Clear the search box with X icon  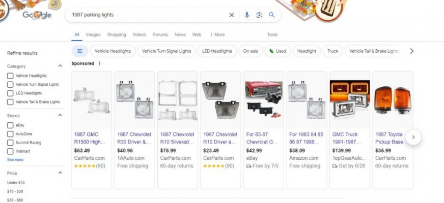pyautogui.click(x=232, y=15)
